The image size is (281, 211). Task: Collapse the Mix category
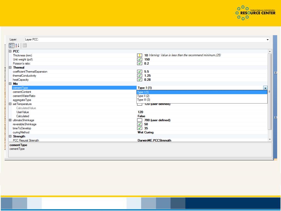coord(10,84)
